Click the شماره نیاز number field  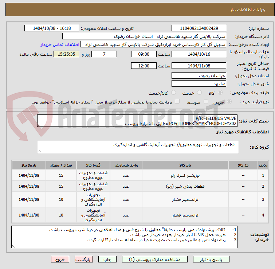[x=199, y=28]
